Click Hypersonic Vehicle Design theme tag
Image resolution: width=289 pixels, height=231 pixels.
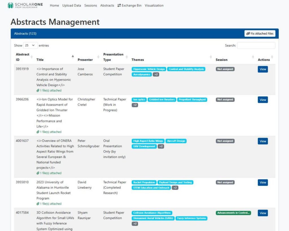point(149,69)
